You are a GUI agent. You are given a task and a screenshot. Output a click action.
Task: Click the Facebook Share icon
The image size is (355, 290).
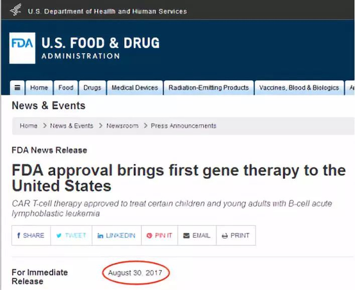click(19, 236)
